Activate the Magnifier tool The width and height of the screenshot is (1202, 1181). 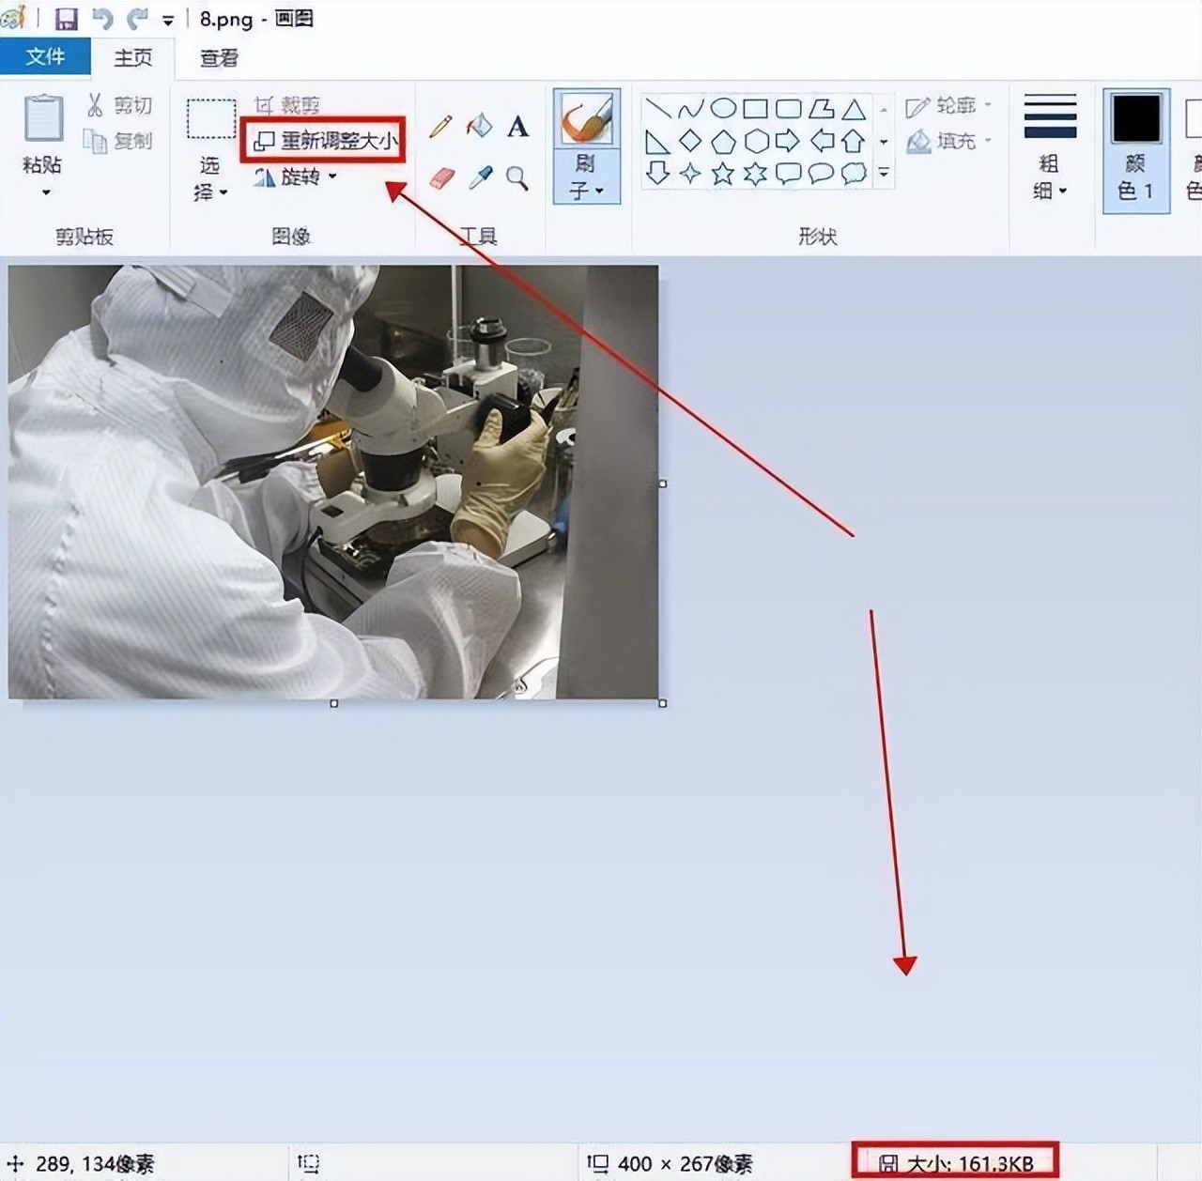(516, 177)
